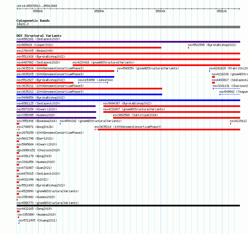The height and width of the screenshot is (234, 248).
Task: Click the chr14:85876513..85912849 region label
Action: [37, 6]
